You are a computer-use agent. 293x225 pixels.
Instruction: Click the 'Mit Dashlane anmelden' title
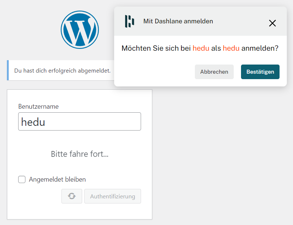[x=178, y=21]
